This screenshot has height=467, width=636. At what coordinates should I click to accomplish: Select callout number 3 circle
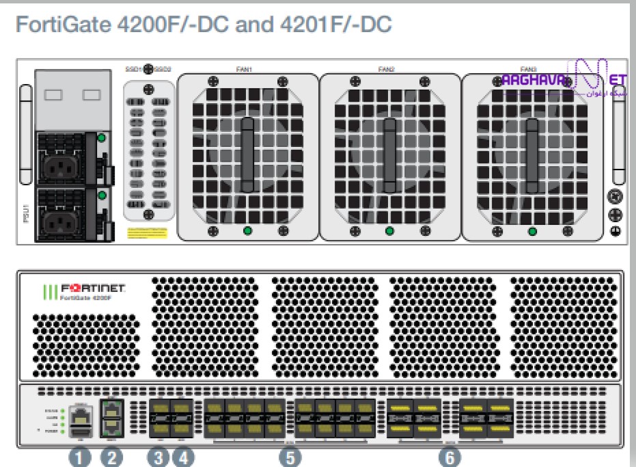(158, 457)
